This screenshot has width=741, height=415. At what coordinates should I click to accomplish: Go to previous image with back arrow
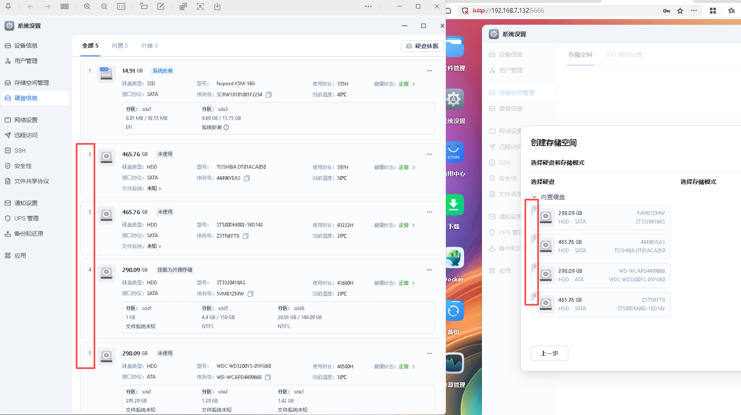point(30,6)
